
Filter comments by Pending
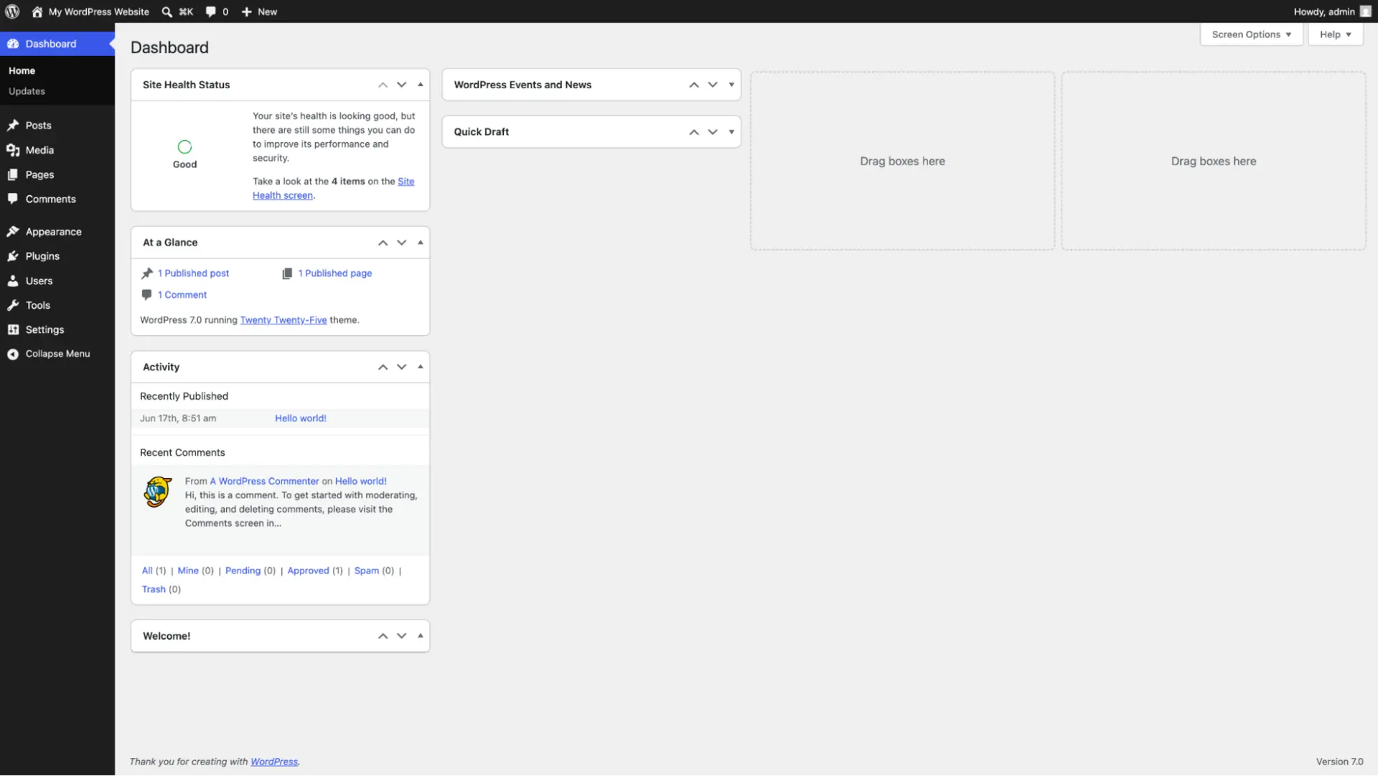pos(243,571)
